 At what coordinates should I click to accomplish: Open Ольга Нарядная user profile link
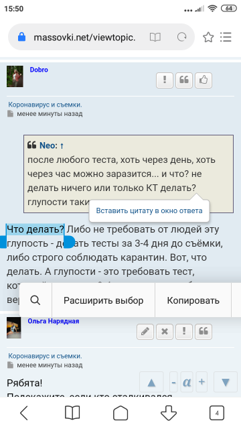point(54,321)
